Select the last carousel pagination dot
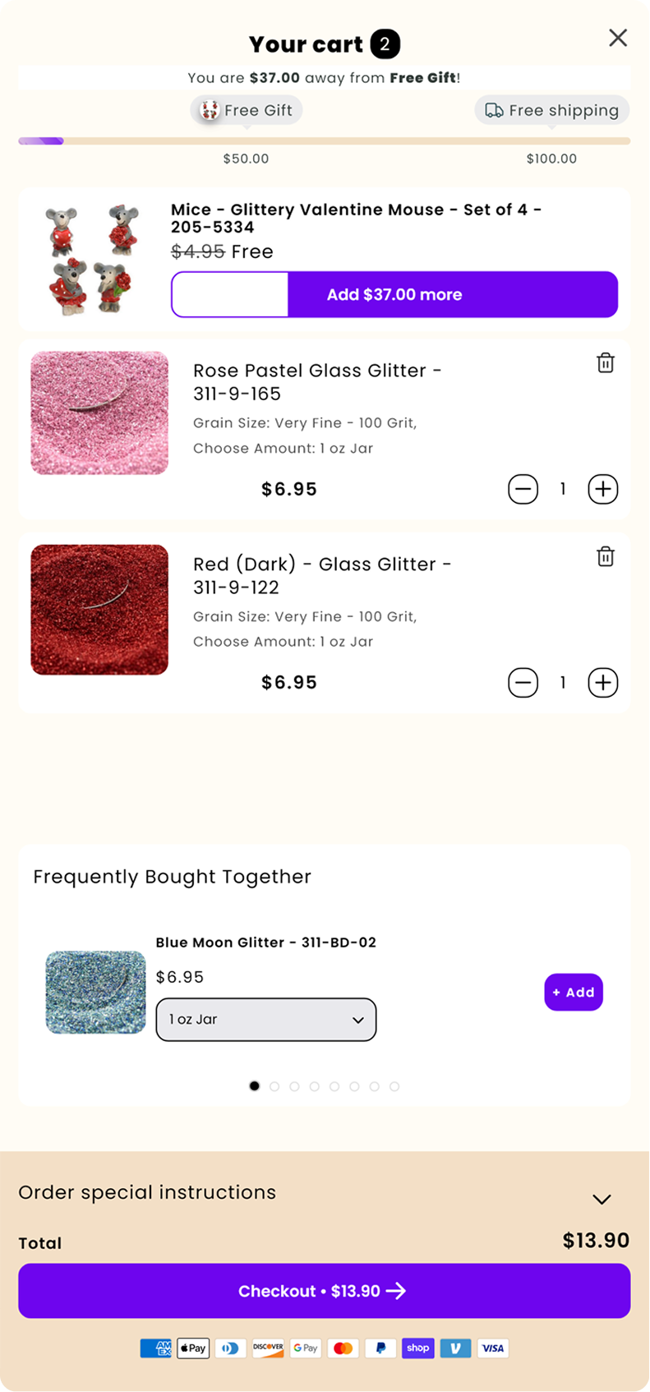The height and width of the screenshot is (1392, 650). [x=394, y=1086]
